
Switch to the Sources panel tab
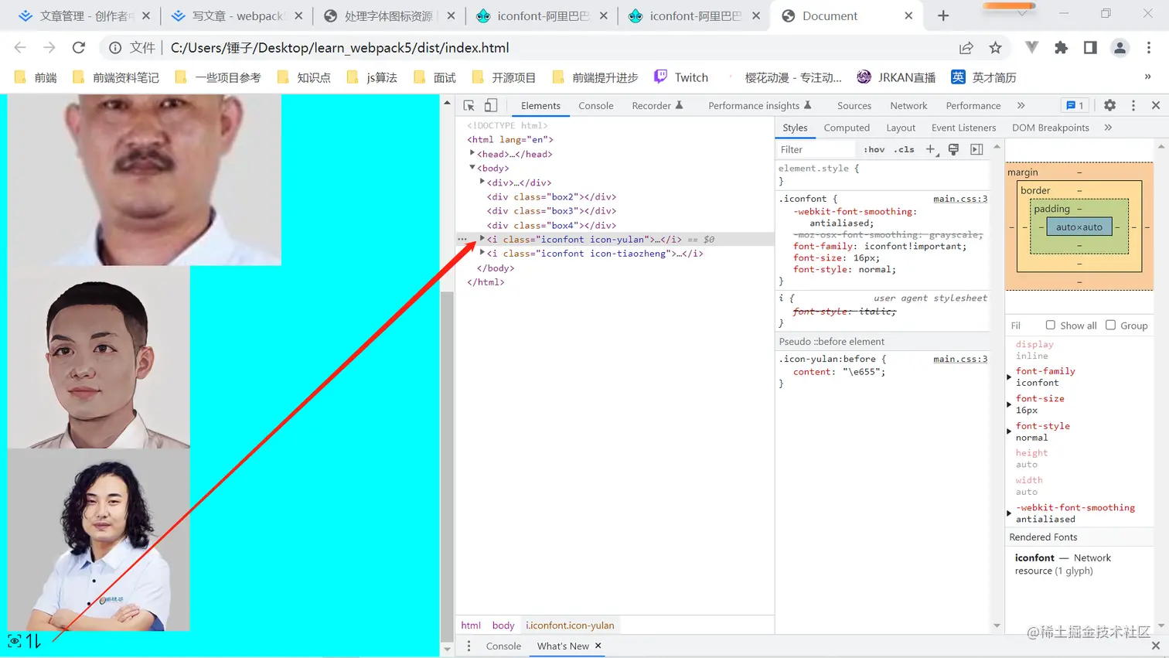854,105
